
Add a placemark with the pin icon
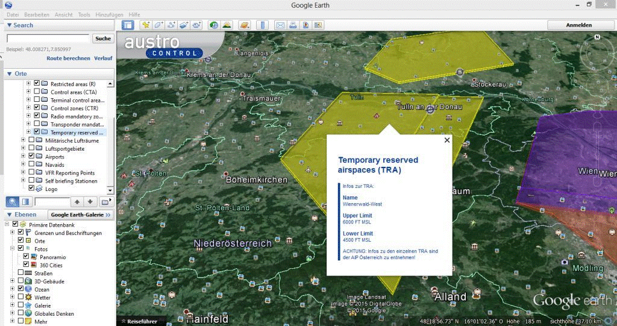[x=146, y=25]
